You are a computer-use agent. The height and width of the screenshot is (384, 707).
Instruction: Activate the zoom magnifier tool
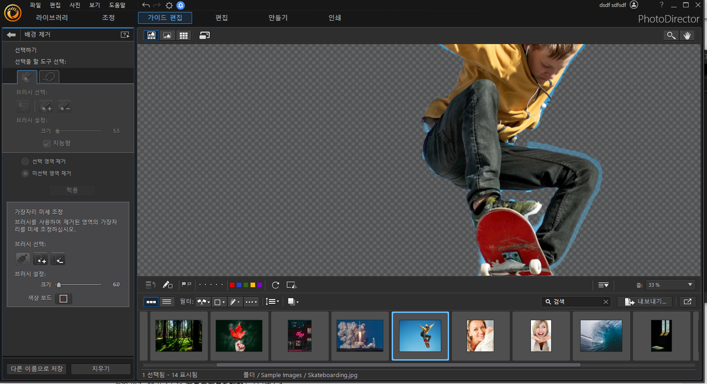(671, 35)
